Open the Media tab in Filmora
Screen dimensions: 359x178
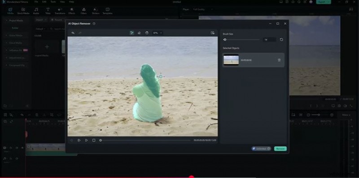[x=10, y=11]
